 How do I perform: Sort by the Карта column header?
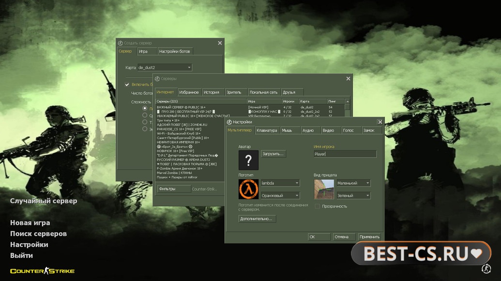313,101
